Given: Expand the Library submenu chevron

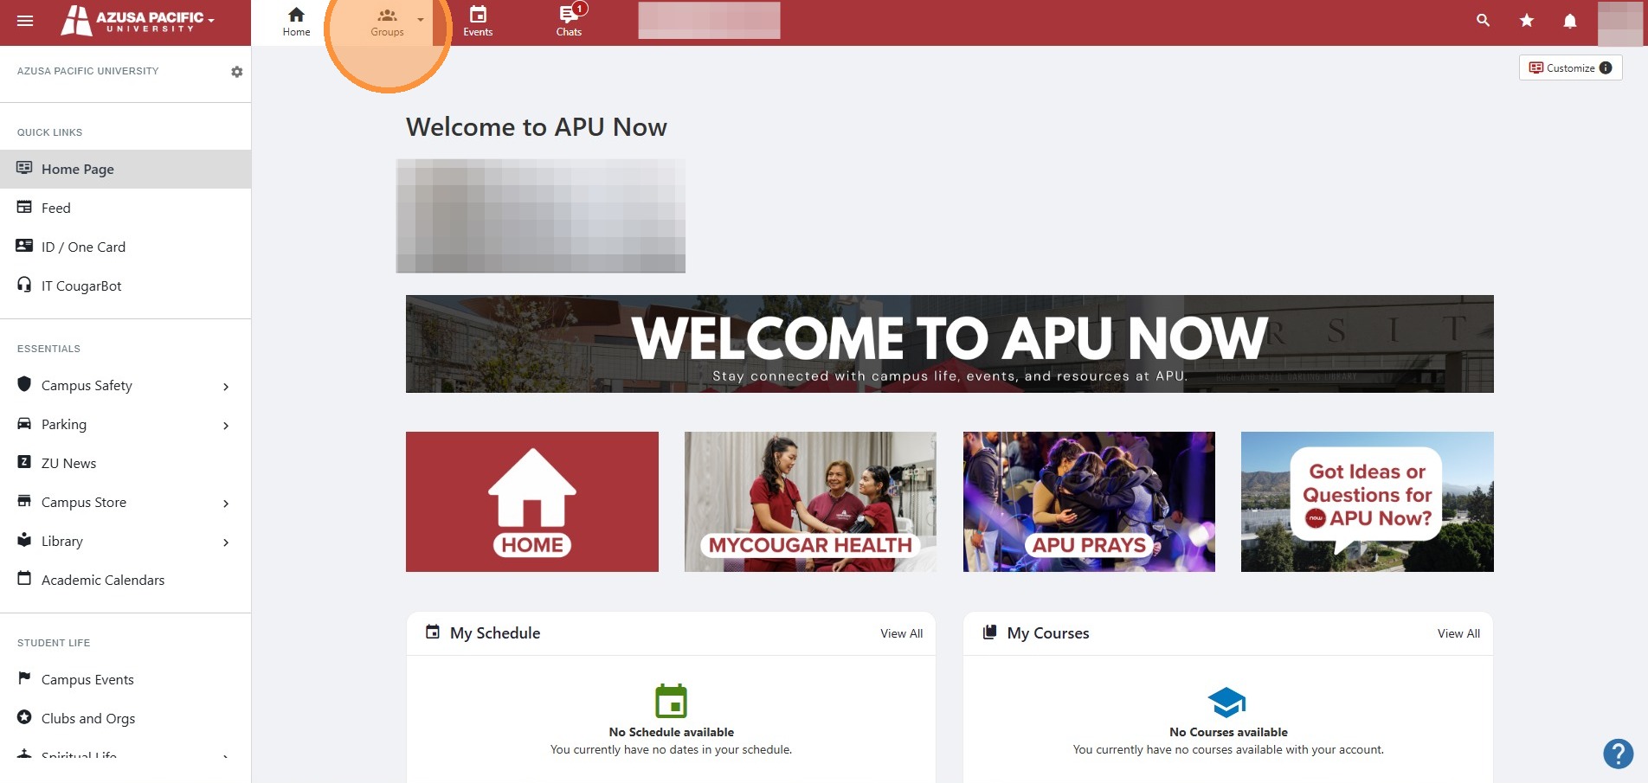Looking at the screenshot, I should click(x=226, y=542).
